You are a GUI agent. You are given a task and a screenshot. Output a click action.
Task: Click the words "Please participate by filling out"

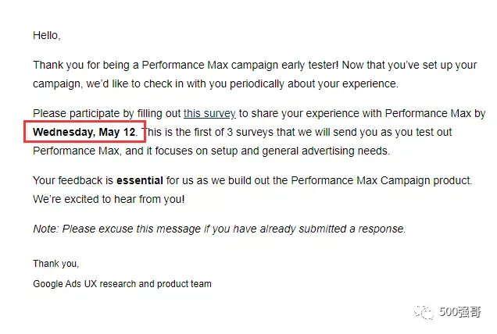pos(107,113)
